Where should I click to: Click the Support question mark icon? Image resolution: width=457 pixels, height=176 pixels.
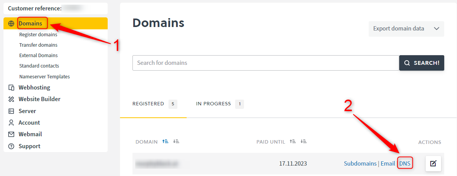11,146
